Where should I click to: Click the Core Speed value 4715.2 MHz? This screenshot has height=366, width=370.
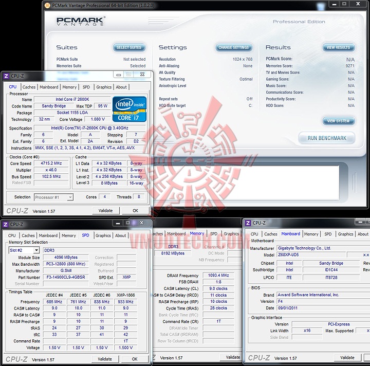tap(51, 163)
